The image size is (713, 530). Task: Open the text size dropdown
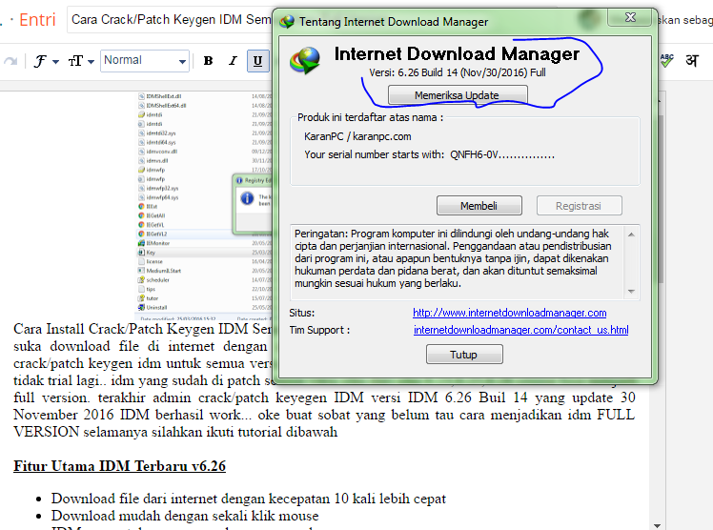(x=81, y=61)
